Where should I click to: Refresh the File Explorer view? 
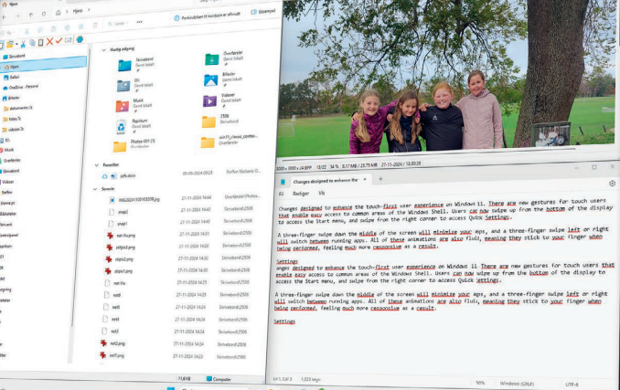point(44,14)
